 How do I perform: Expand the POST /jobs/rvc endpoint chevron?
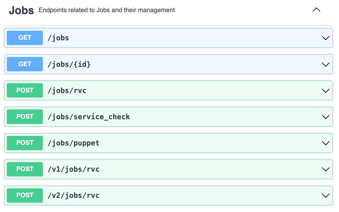[x=325, y=90]
